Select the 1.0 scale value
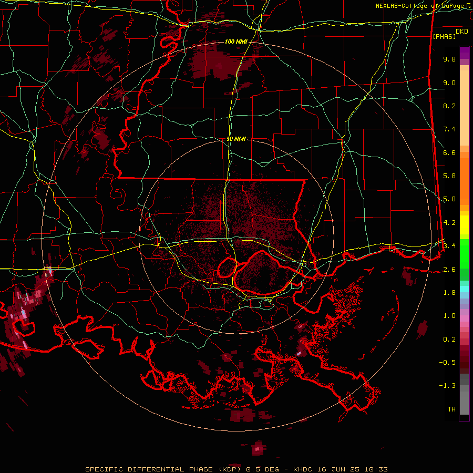Screen dimensions: 473x473 tap(449, 316)
